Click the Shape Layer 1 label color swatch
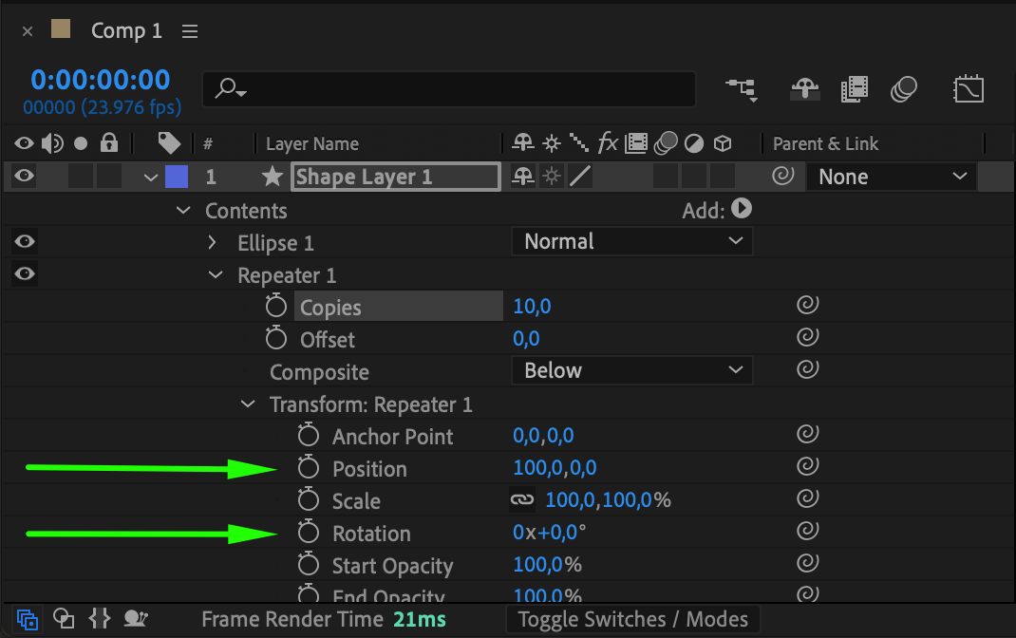This screenshot has width=1016, height=638. [177, 177]
